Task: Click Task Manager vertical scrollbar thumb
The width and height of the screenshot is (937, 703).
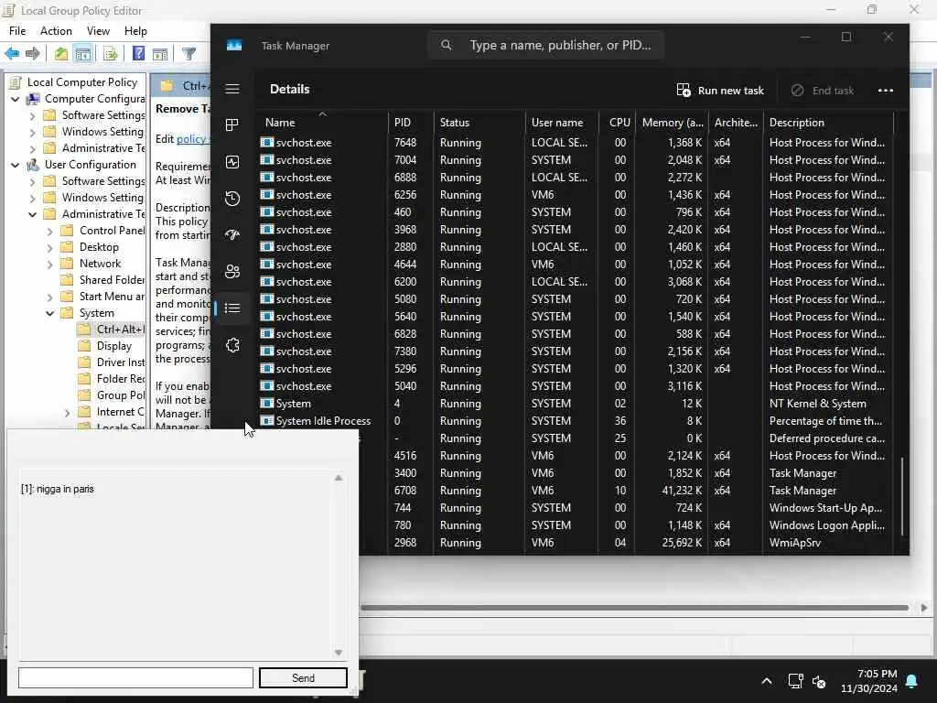Action: 902,496
